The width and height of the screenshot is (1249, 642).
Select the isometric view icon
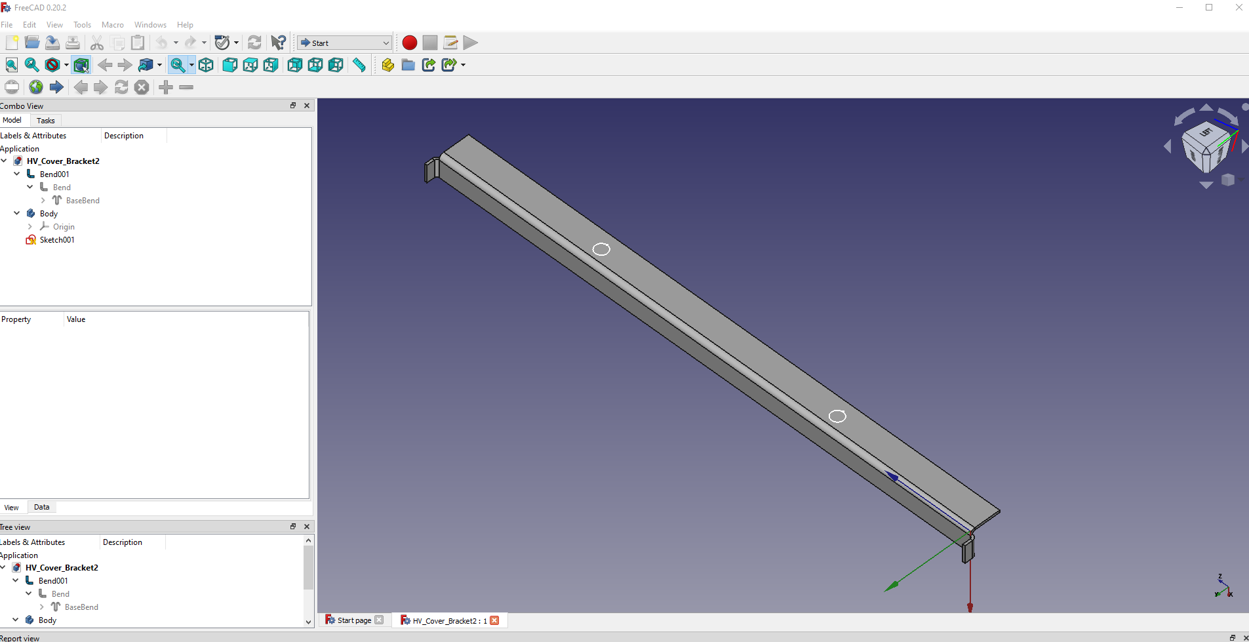pyautogui.click(x=206, y=65)
